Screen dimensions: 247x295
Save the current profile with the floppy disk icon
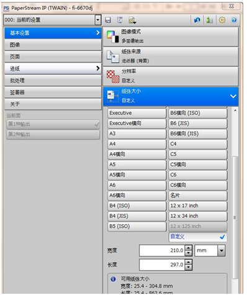(108, 20)
